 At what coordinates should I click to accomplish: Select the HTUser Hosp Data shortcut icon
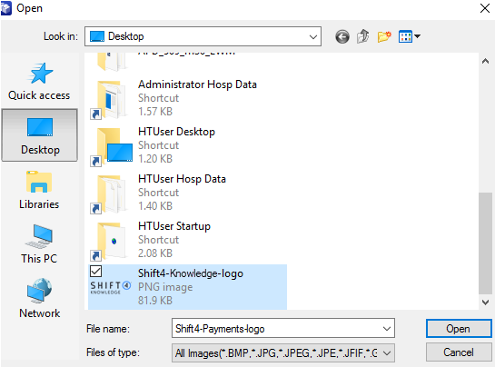[x=109, y=193]
